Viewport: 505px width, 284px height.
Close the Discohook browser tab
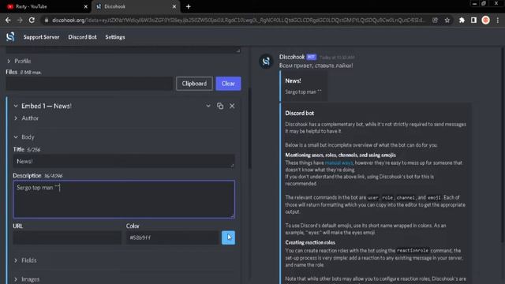point(174,6)
